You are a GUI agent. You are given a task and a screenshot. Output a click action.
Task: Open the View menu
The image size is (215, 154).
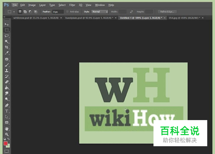[x=89, y=5]
